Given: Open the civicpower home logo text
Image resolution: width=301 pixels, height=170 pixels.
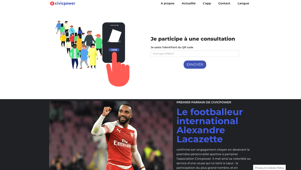Looking at the screenshot, I should coord(65,4).
